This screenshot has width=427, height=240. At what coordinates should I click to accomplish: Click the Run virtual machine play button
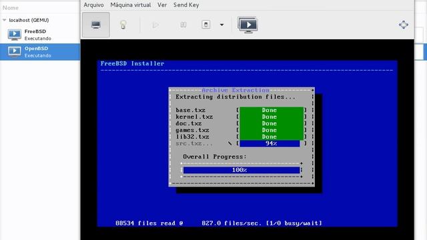155,25
